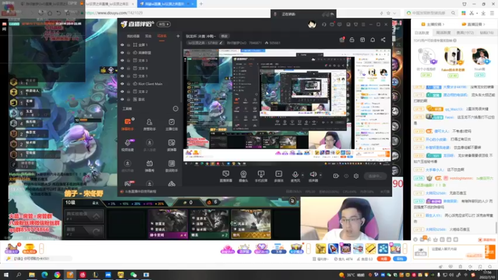Click the recording camera icon in bottom bar

[336, 176]
